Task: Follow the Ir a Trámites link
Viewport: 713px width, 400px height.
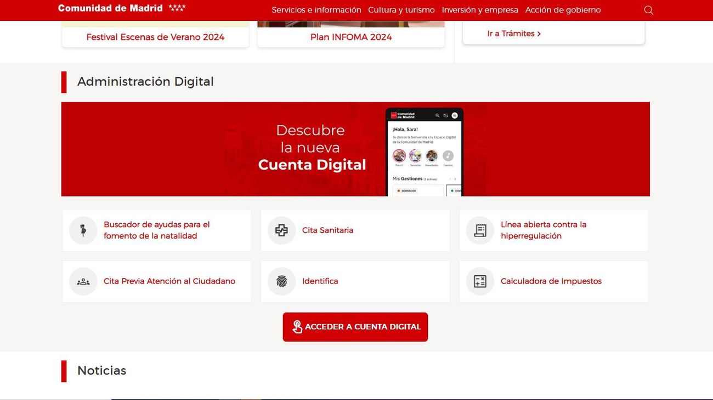Action: [513, 33]
